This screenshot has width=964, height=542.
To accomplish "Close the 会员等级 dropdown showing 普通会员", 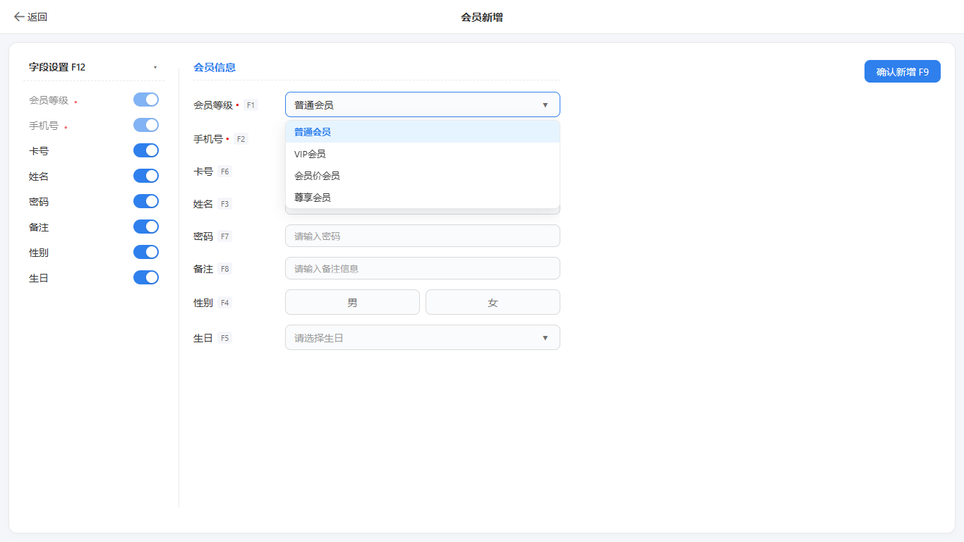I will [423, 104].
